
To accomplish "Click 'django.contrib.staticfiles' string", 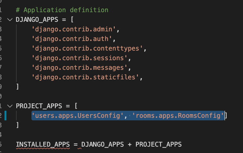I will click(x=85, y=77).
